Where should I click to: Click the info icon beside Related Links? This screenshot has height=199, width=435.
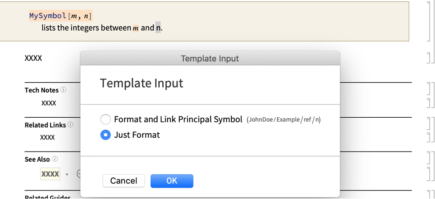pos(70,125)
